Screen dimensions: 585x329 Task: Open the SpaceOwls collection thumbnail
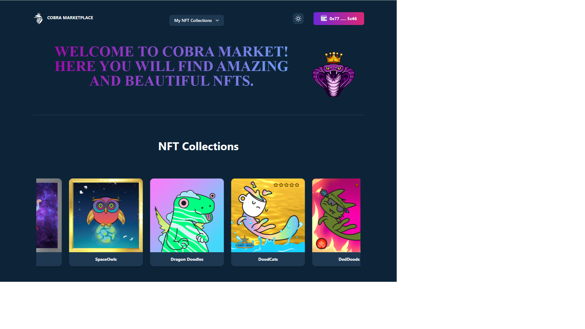[x=106, y=215]
